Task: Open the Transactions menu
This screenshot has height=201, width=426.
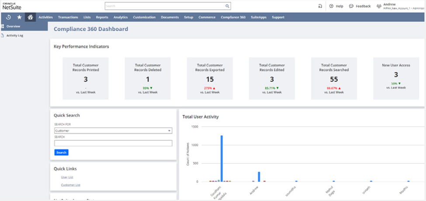Action: pyautogui.click(x=68, y=17)
